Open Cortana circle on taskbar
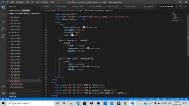Screen dimensions: 189x106 pyautogui.click(x=58, y=103)
